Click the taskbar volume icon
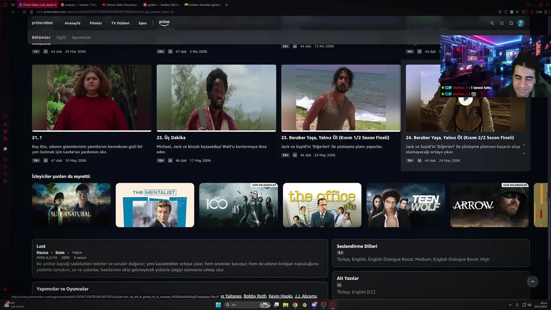 coord(529,305)
